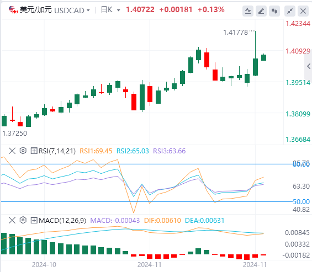
Task: Click the RSI 50.00 level label
Action: click(x=302, y=202)
